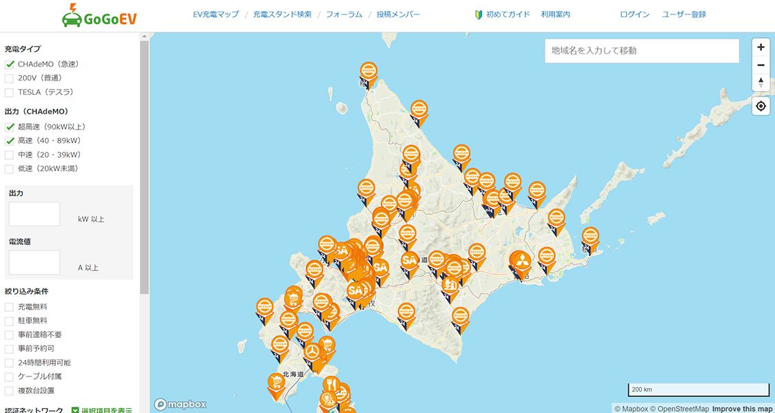This screenshot has width=775, height=413.
Task: Tick the 充電無料 filter checkbox
Action: point(10,307)
